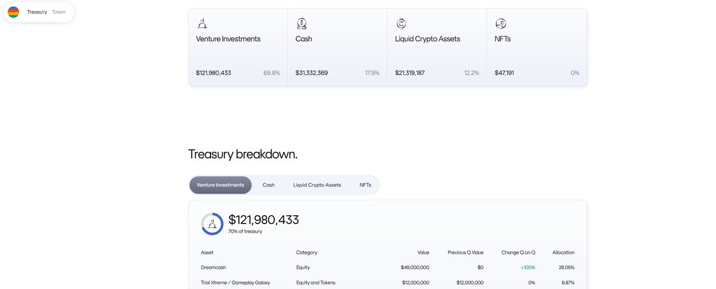Click the Allocation column header
Viewport: 716px width, 289px height.
563,253
